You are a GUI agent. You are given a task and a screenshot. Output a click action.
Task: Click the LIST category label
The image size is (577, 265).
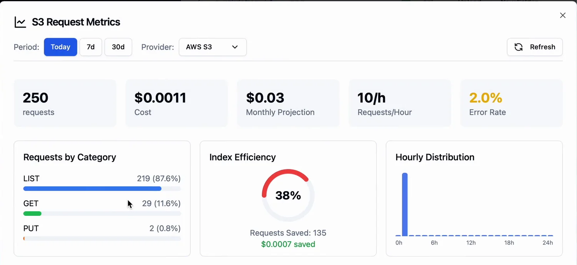tap(31, 178)
